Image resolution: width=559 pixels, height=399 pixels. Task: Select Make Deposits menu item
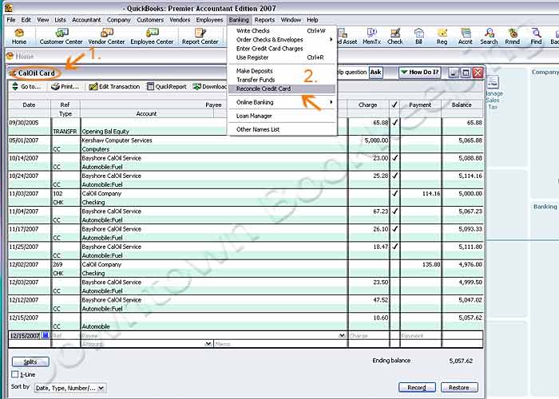pos(282,71)
